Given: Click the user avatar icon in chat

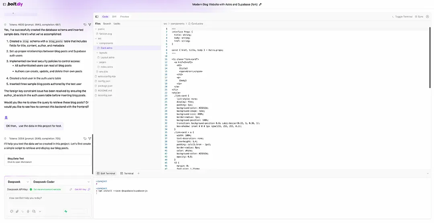Looking at the screenshot, I should (x=6, y=118).
